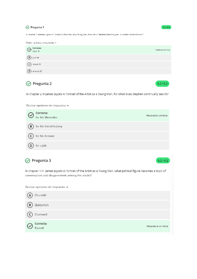The height and width of the screenshot is (279, 197).
Task: Click the green check icon beside Pregunta 2
Action: 28,84
